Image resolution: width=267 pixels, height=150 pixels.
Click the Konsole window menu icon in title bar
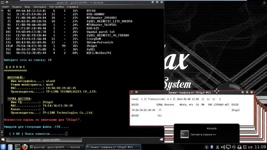[3, 2]
